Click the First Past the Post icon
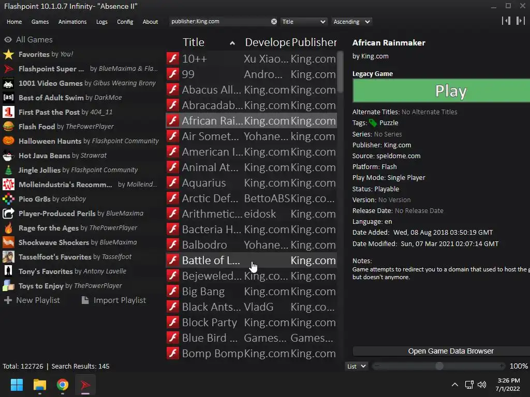This screenshot has height=397, width=530. pyautogui.click(x=8, y=112)
